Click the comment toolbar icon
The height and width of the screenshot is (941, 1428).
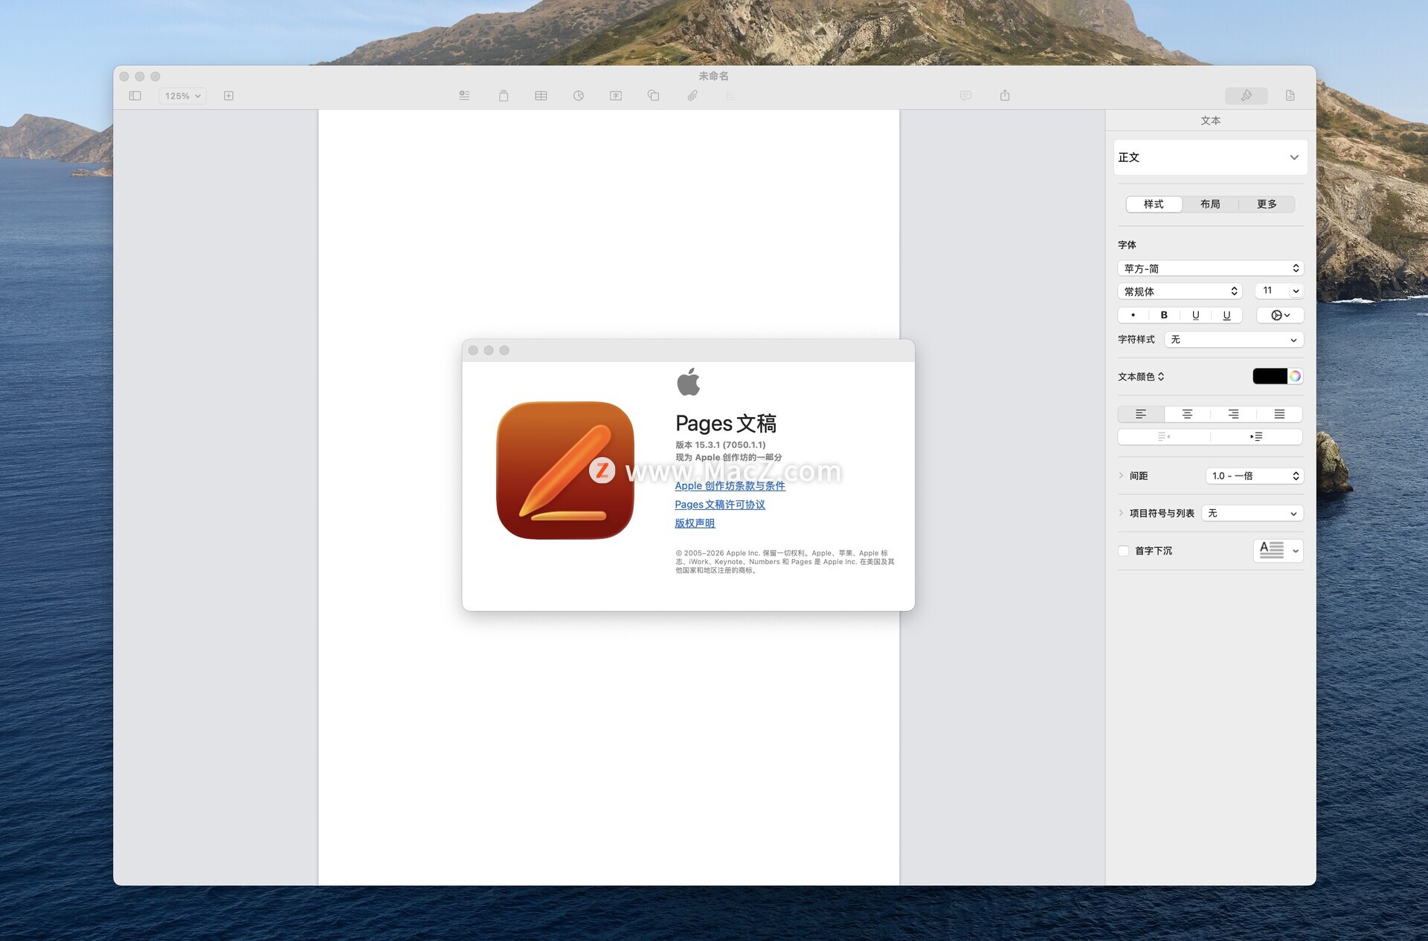965,96
